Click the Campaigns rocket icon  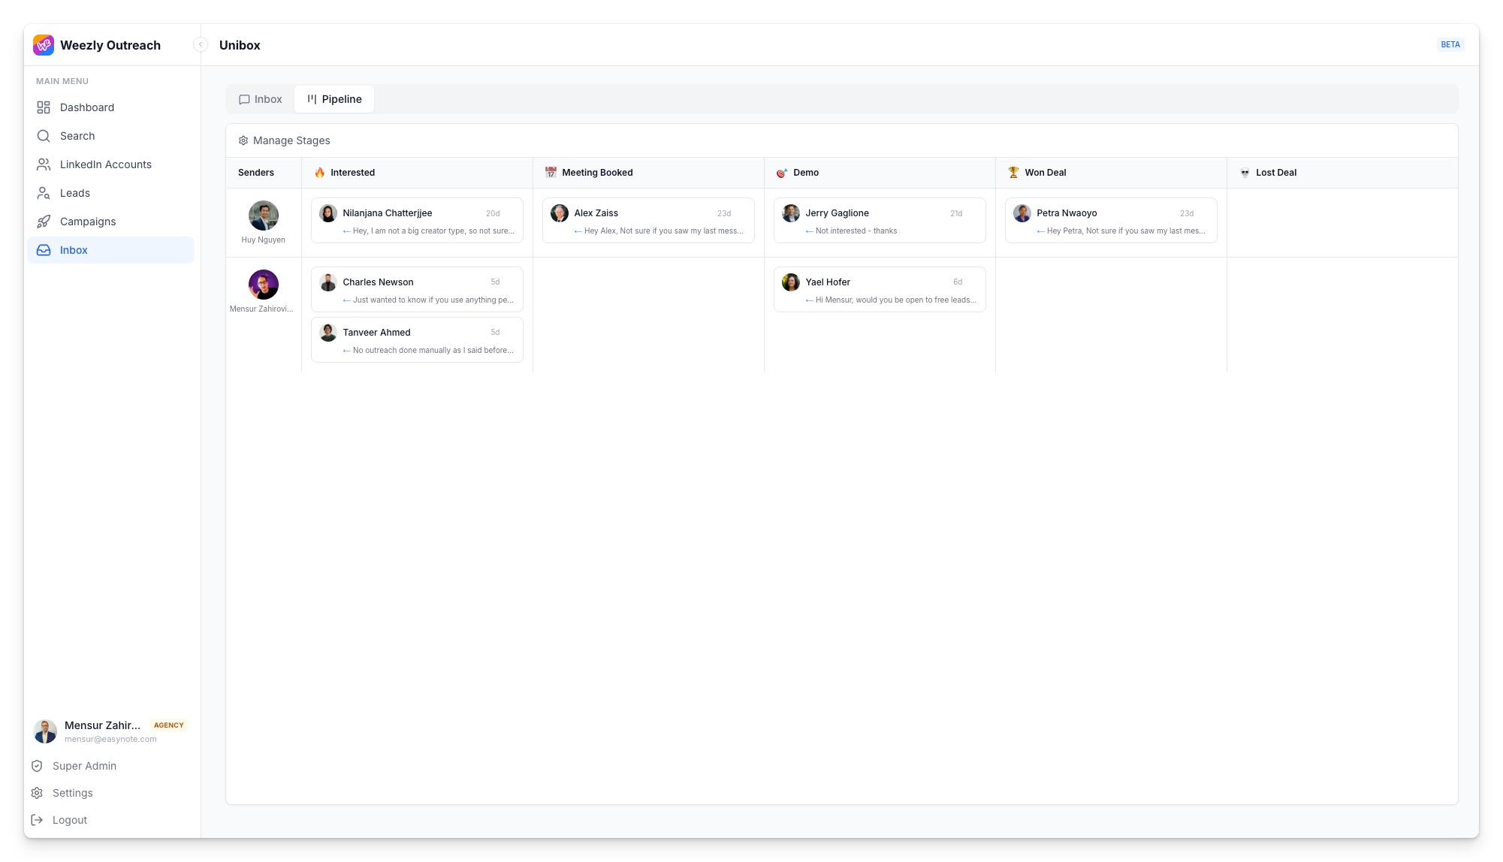click(44, 222)
